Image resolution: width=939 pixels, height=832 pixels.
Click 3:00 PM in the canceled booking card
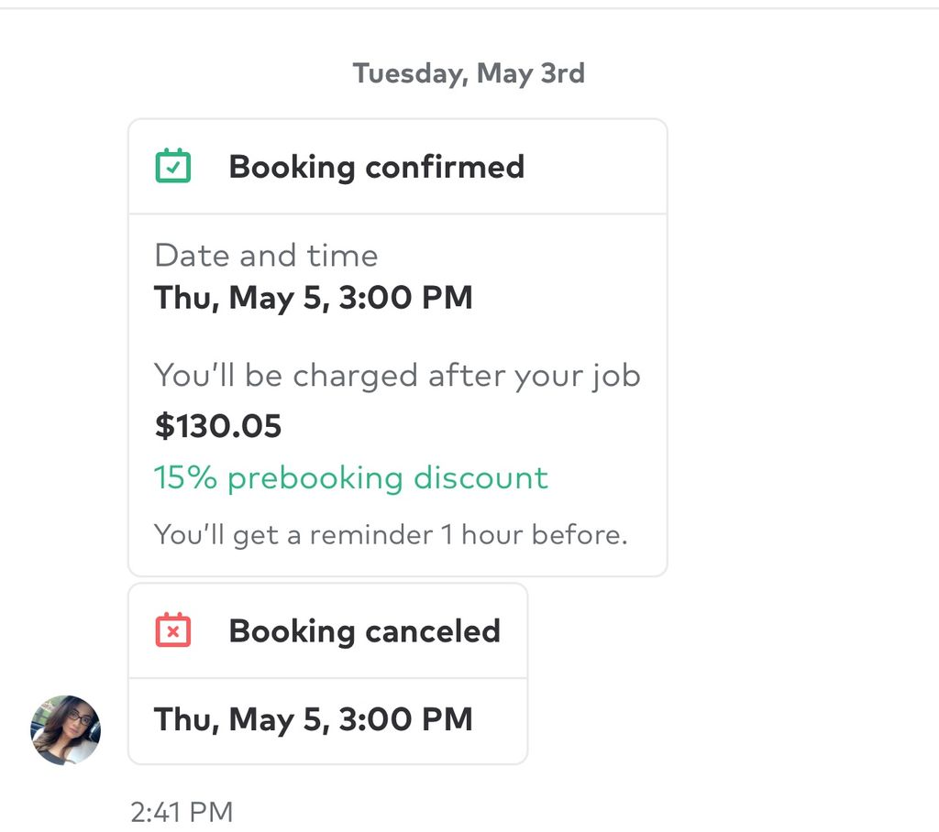[x=406, y=719]
